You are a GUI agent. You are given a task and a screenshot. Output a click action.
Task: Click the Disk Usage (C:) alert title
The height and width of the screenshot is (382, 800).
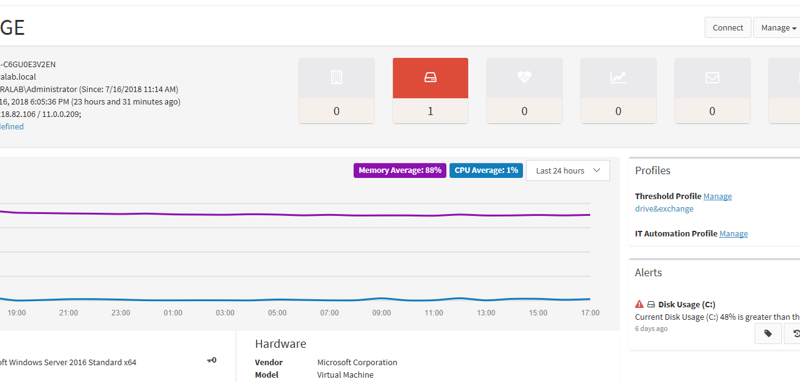click(687, 304)
